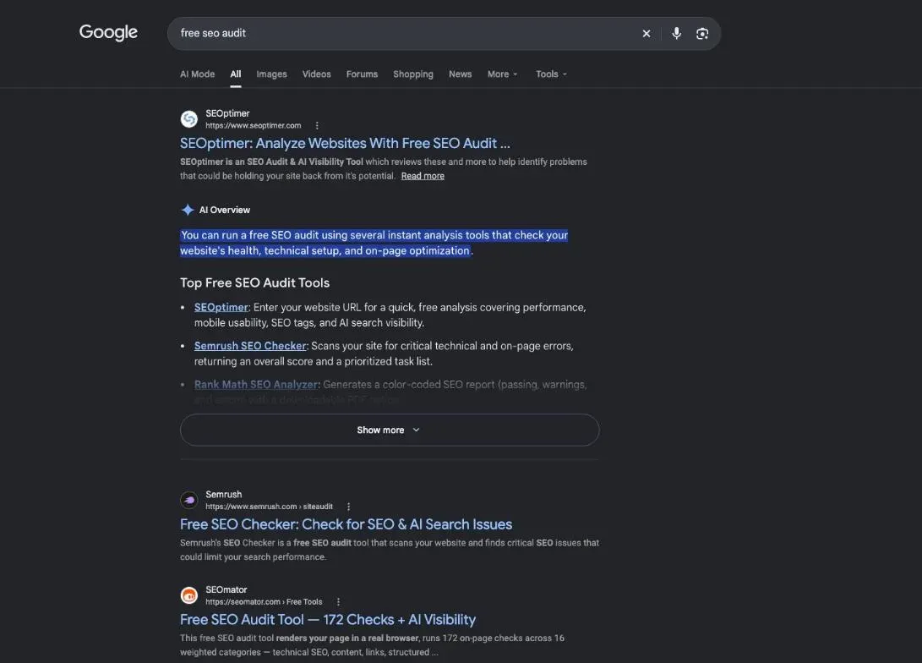Click the SEOmator site name above its result

pyautogui.click(x=226, y=590)
